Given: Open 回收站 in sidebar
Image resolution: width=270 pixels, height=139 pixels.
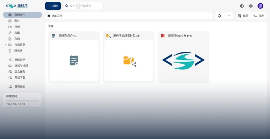Looking at the screenshot, I should point(22,51).
